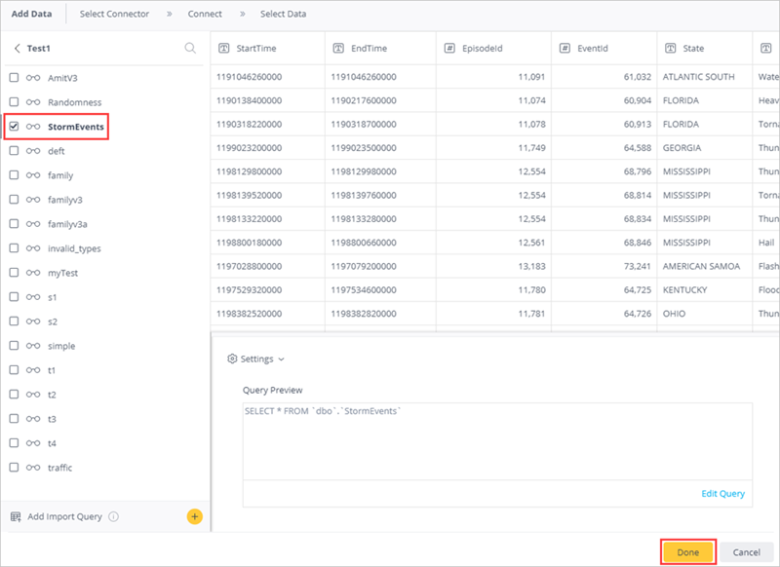Click the info icon beside Add Import Query
Screen dimensions: 780x567
click(x=113, y=516)
